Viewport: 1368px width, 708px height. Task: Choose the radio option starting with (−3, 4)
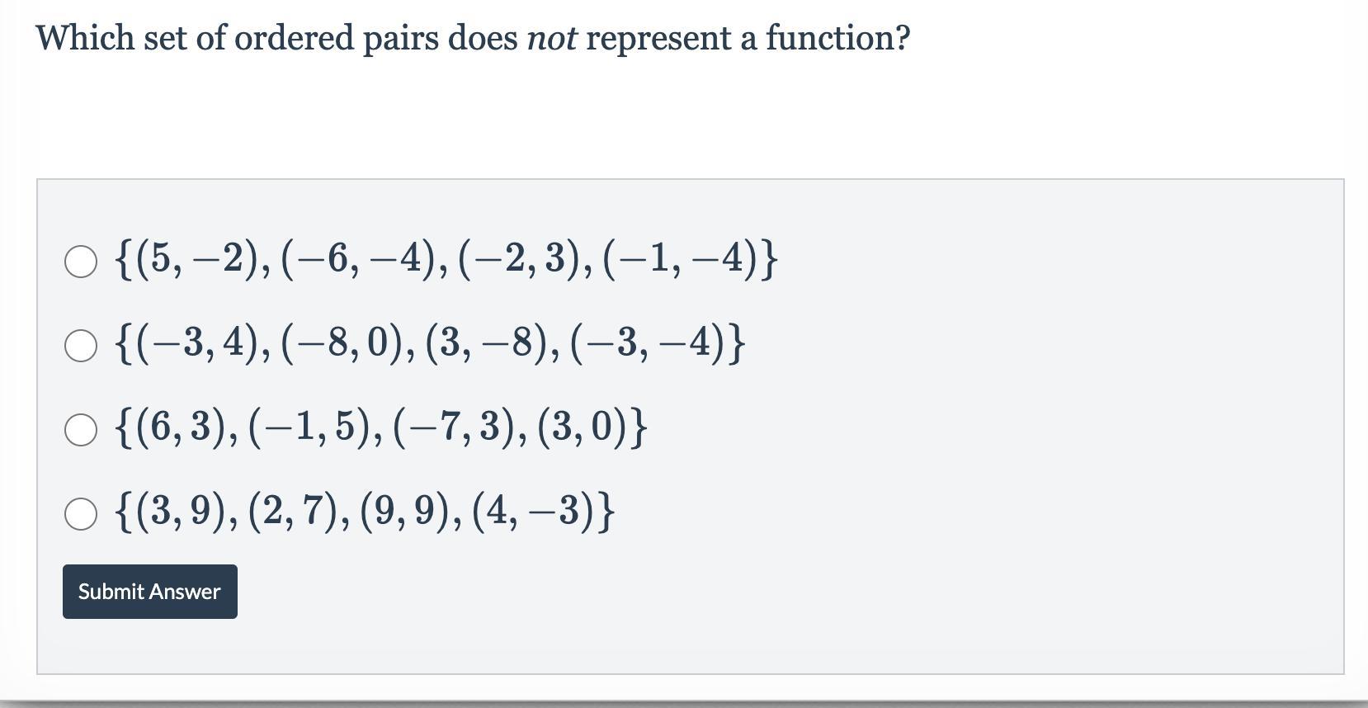[80, 346]
